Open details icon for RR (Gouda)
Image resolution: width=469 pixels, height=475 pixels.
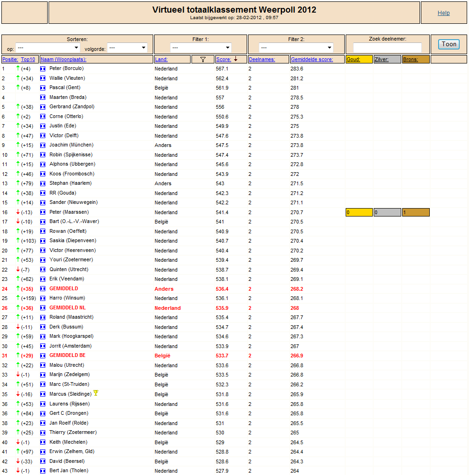click(43, 193)
